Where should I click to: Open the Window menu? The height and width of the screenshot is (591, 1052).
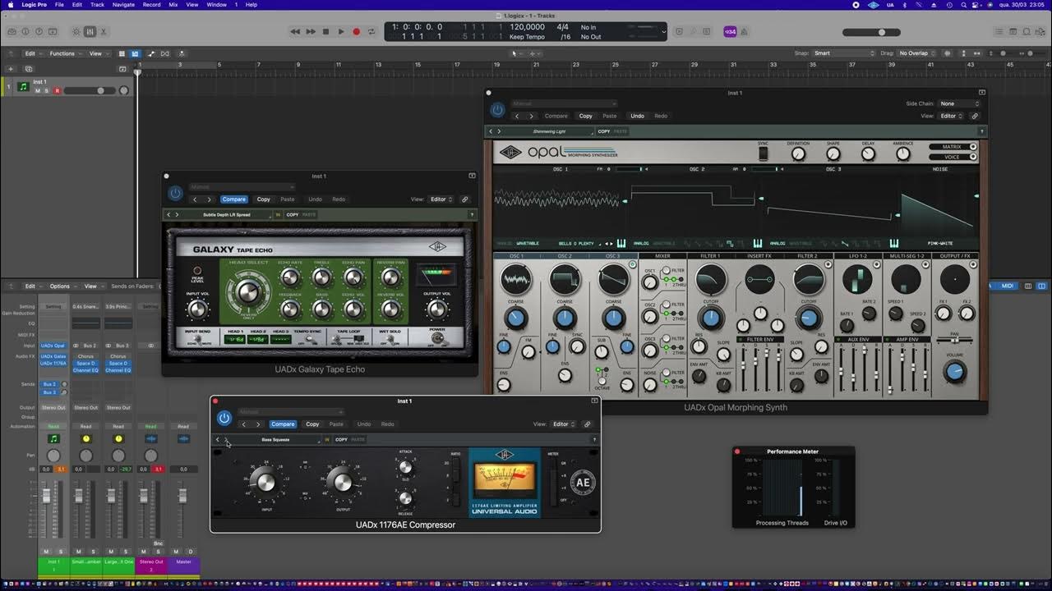coord(216,5)
